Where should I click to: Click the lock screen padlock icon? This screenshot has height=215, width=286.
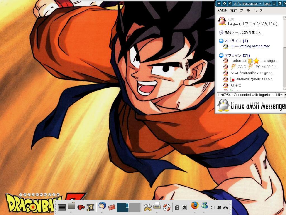(x=177, y=207)
